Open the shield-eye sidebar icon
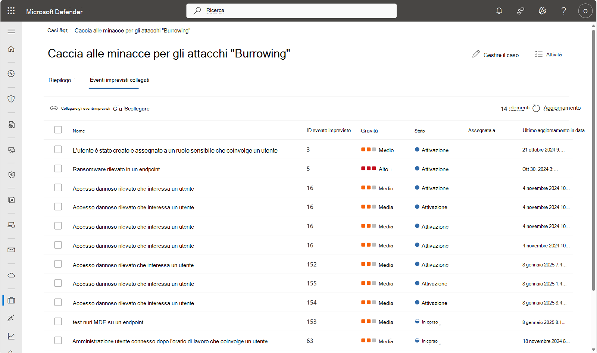 click(11, 175)
